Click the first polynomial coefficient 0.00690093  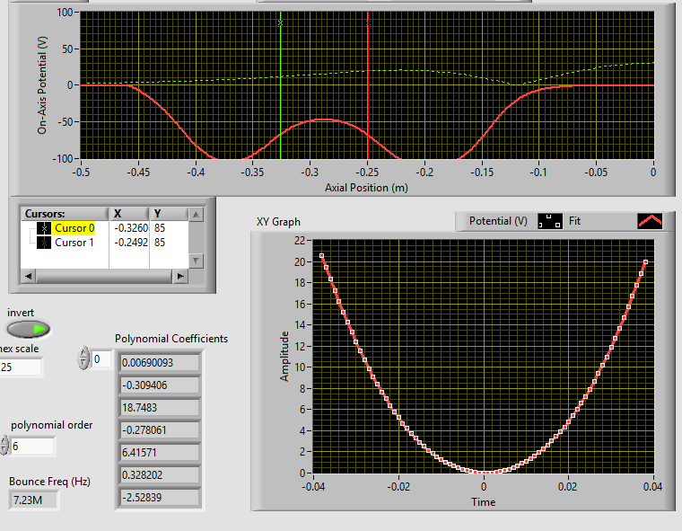pyautogui.click(x=159, y=363)
